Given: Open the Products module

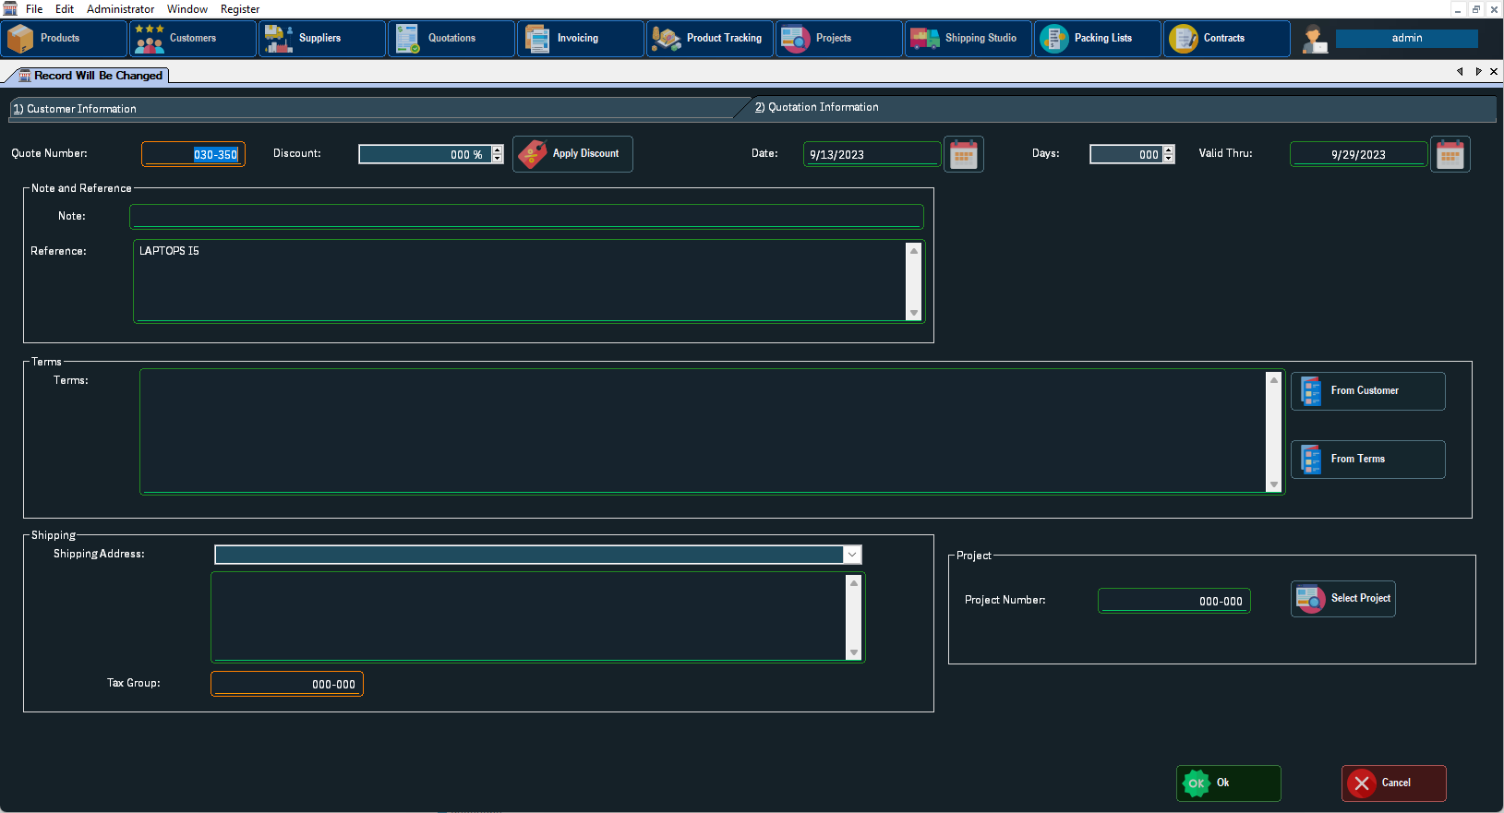Looking at the screenshot, I should 63,39.
